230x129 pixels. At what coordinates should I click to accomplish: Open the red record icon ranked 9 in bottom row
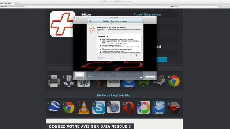tap(174, 107)
